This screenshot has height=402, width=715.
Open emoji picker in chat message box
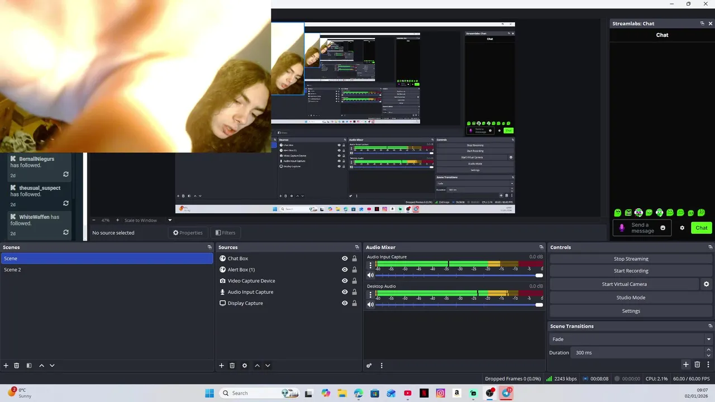pos(663,228)
